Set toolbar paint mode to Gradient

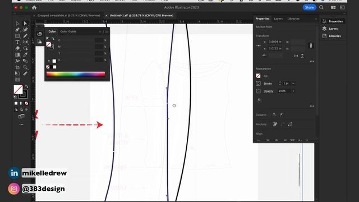21,103
